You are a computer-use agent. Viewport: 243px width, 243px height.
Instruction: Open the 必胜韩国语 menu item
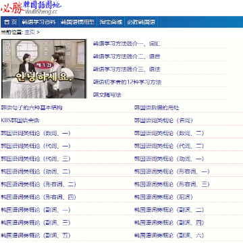pos(141,22)
